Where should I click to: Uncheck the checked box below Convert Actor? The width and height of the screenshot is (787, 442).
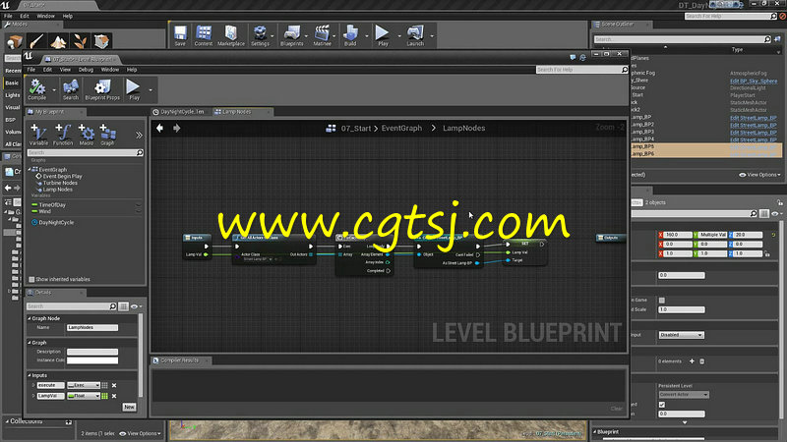pos(662,405)
